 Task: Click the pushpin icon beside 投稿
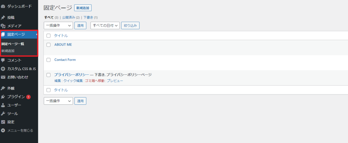click(x=3, y=17)
